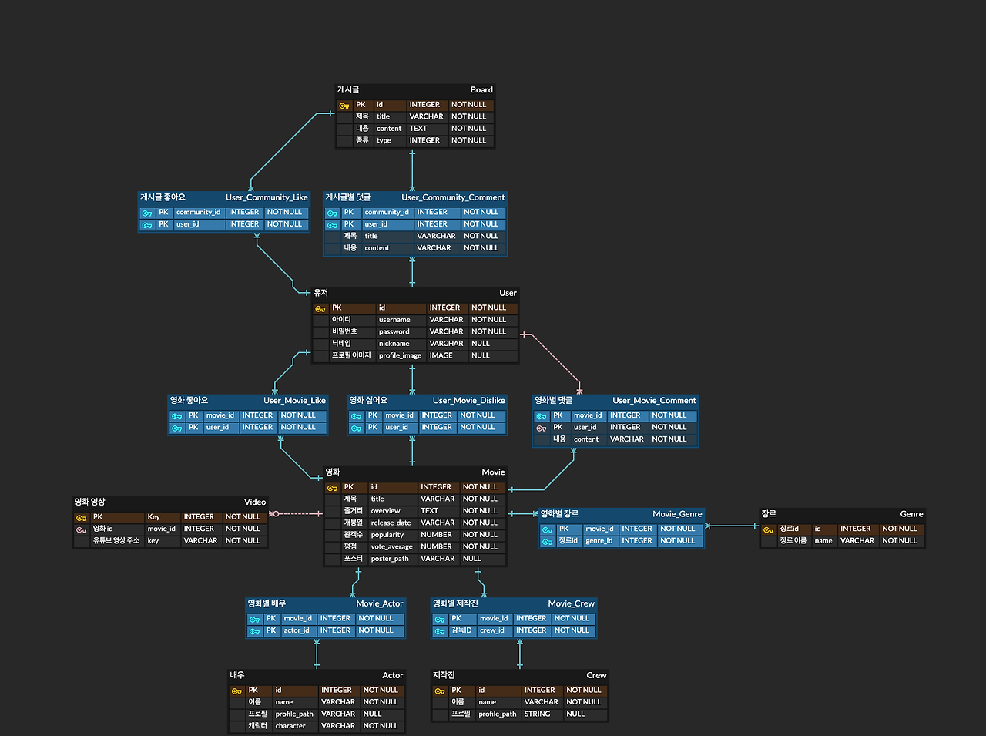Viewport: 986px width, 736px height.
Task: Click the 'overview' column in Movie table
Action: pos(385,511)
